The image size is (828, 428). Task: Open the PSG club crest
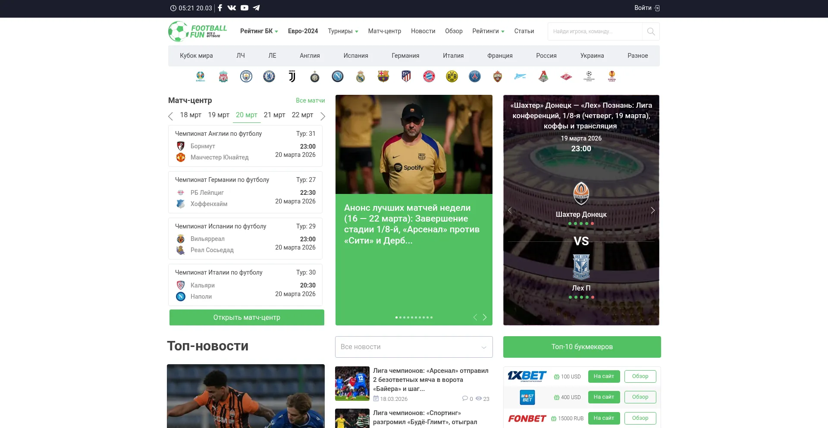tap(475, 76)
